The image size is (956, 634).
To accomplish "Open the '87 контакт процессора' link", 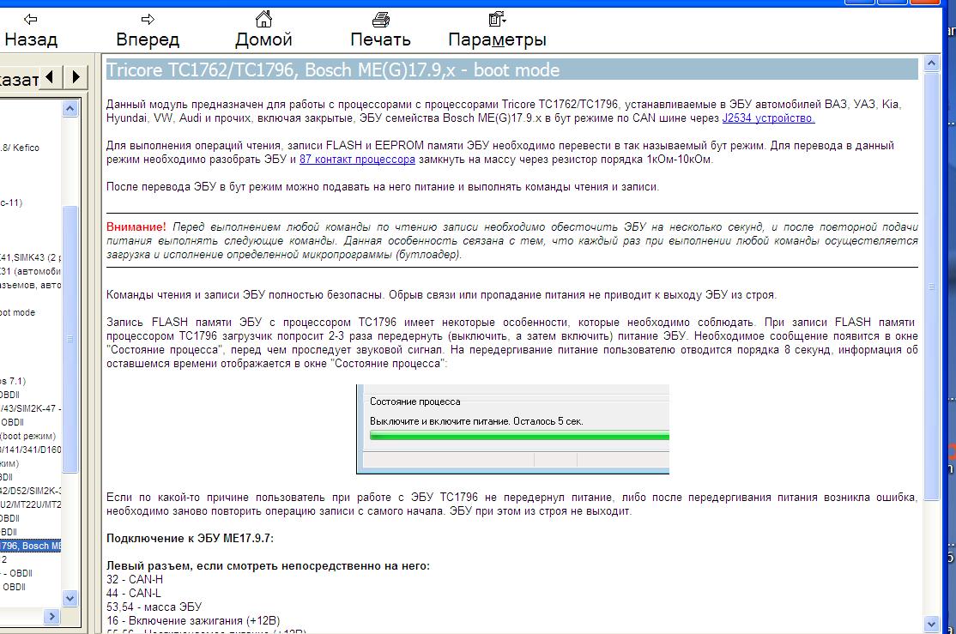I will [x=357, y=160].
